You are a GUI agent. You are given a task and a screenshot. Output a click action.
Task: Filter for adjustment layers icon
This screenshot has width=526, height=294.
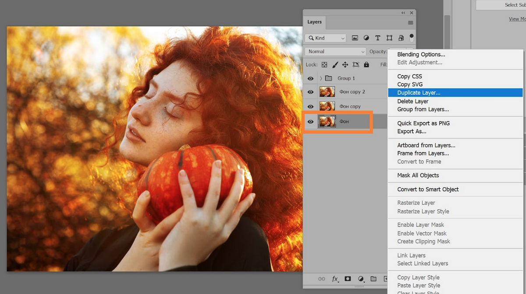click(366, 38)
